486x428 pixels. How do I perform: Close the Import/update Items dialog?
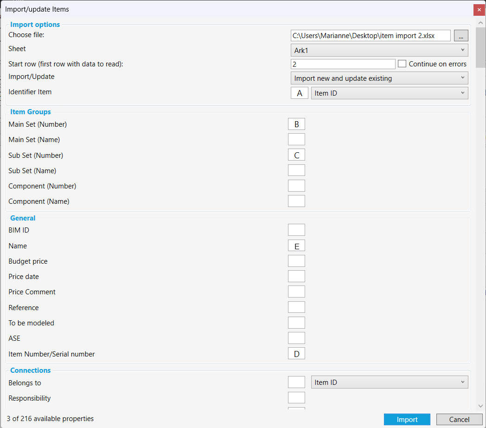(x=479, y=10)
